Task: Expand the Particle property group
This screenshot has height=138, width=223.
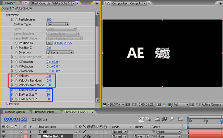Action: 8,104
